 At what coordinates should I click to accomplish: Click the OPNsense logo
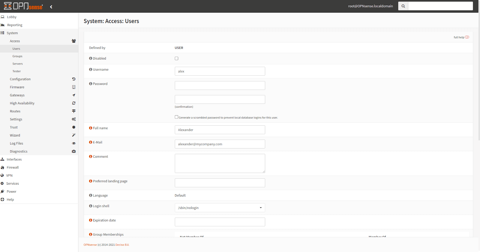23,6
